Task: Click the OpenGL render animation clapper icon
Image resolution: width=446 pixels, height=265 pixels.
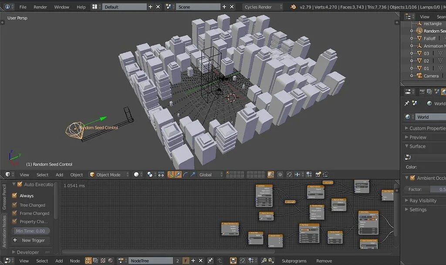Action: tap(325, 174)
